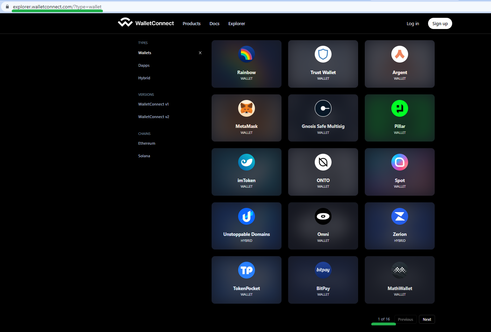The height and width of the screenshot is (332, 491).
Task: Remove the Wallets filter with the X
Action: click(200, 53)
